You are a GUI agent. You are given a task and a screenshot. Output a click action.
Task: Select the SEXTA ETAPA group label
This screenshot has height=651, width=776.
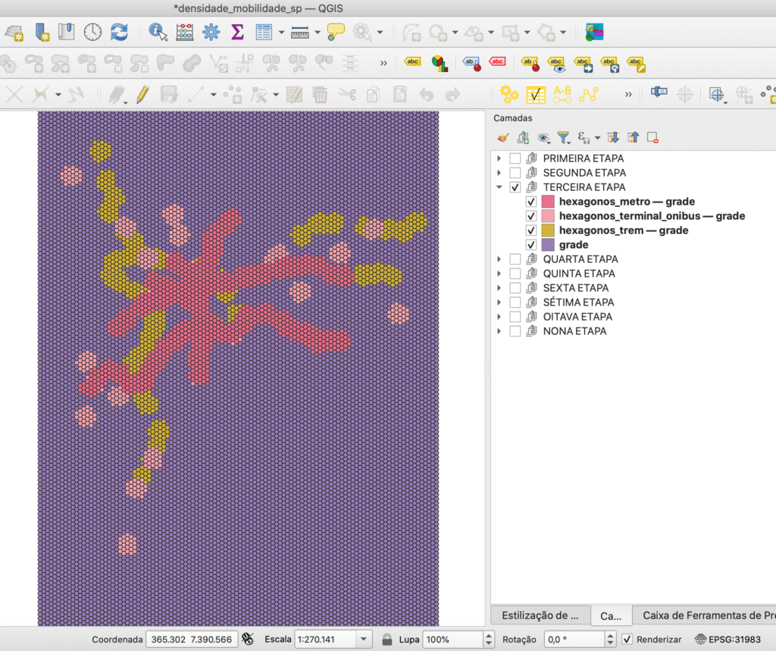[576, 288]
